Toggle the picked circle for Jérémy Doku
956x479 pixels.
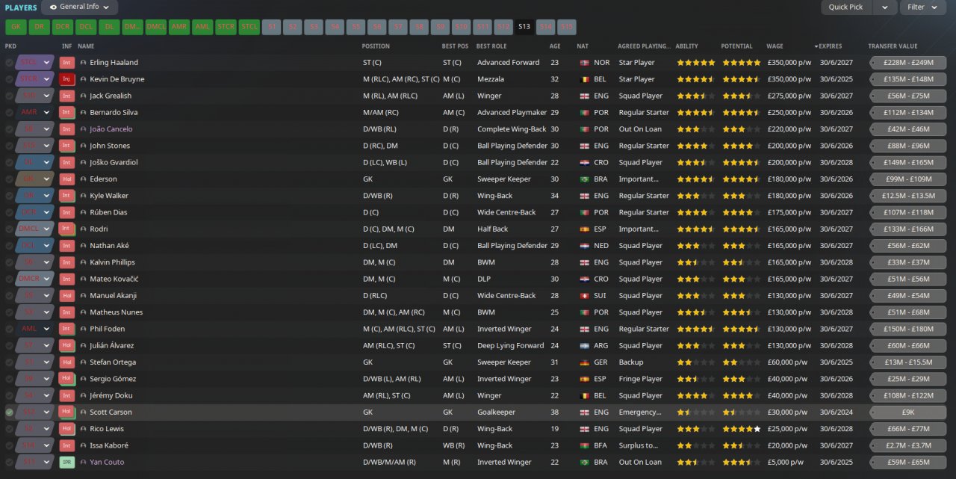click(x=9, y=396)
